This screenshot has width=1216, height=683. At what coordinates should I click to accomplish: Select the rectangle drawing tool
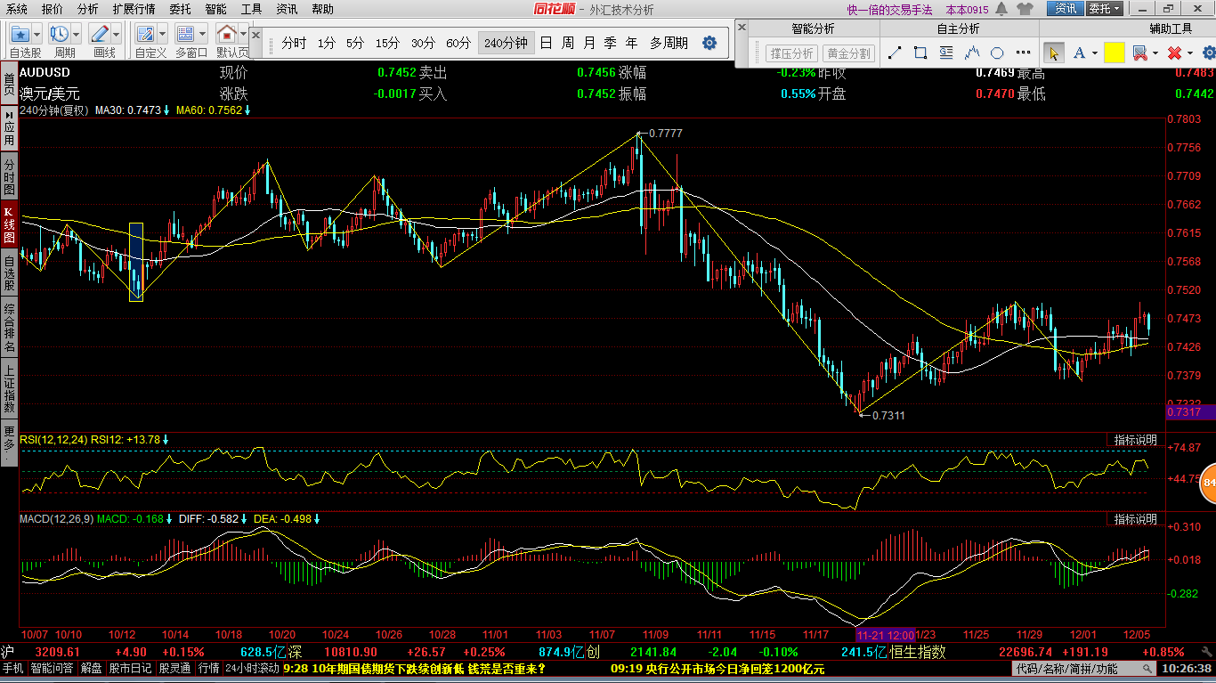(921, 53)
